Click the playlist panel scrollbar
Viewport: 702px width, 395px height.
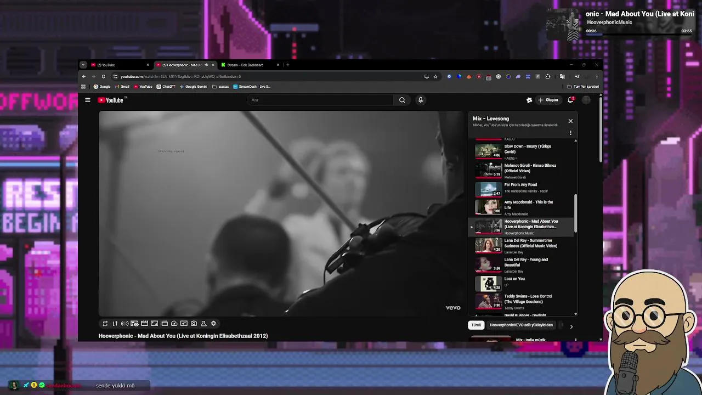click(x=575, y=212)
